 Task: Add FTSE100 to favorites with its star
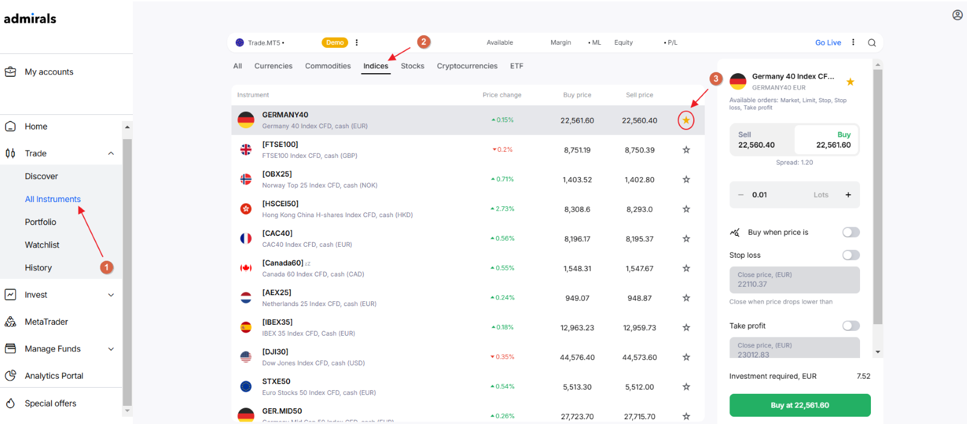click(686, 150)
